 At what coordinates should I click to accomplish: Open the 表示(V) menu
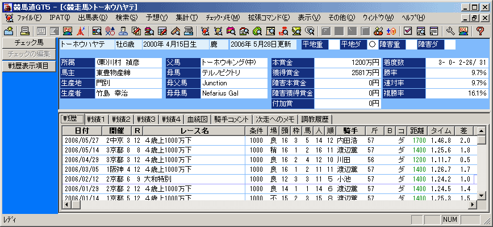pos(309,18)
